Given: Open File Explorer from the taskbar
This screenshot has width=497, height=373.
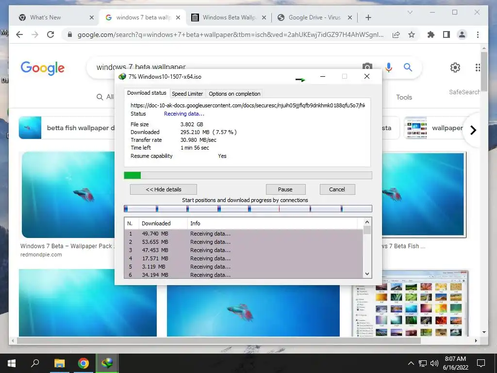Looking at the screenshot, I should (x=59, y=363).
